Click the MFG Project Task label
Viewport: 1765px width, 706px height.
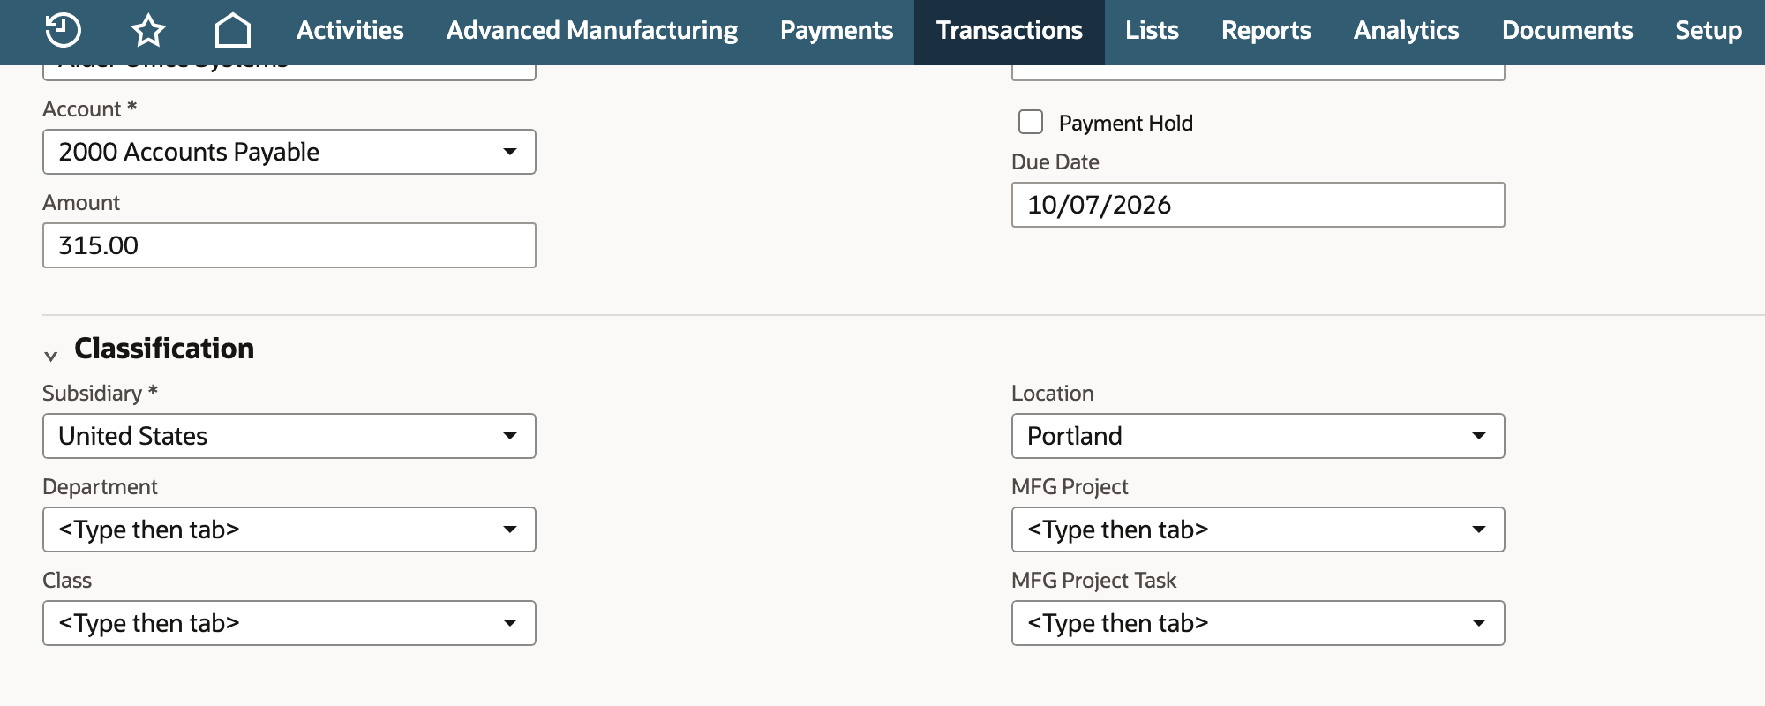pos(1093,581)
